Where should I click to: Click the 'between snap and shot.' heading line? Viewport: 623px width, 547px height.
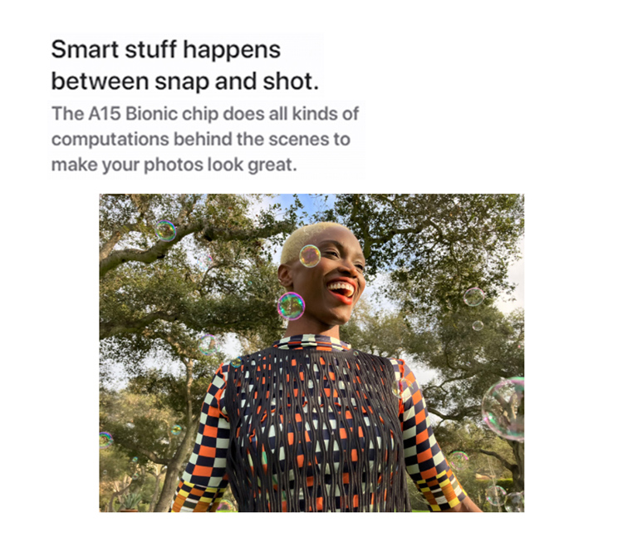click(x=185, y=81)
